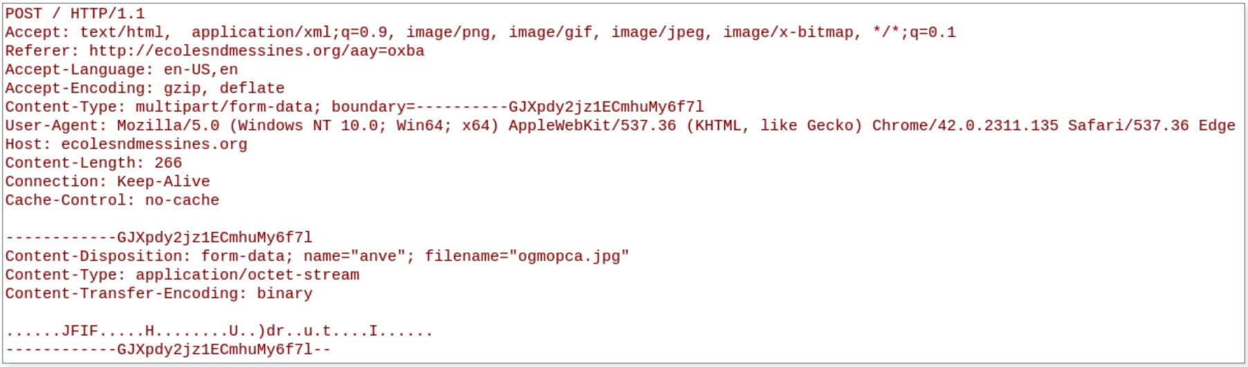Click the application/octet-stream Content-Type line
Viewport: 1248px width, 367px height.
pos(182,275)
